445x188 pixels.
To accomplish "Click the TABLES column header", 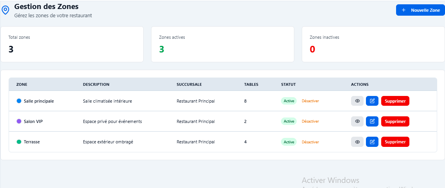I will (251, 84).
